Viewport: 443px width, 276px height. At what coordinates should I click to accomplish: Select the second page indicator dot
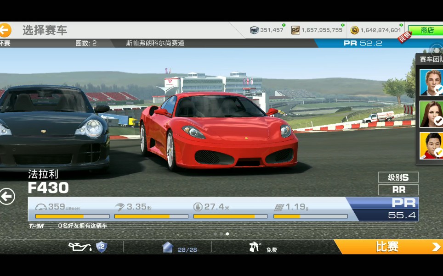click(221, 234)
